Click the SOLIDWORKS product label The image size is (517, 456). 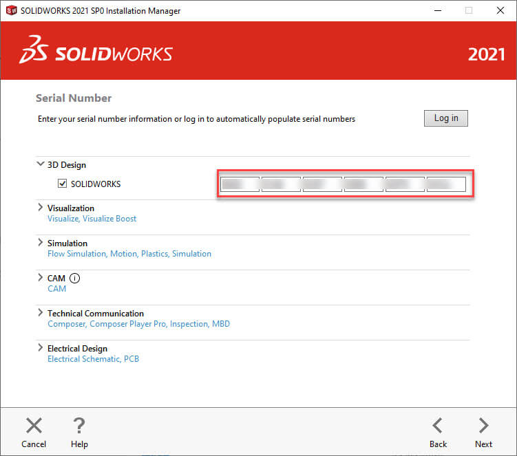(96, 184)
